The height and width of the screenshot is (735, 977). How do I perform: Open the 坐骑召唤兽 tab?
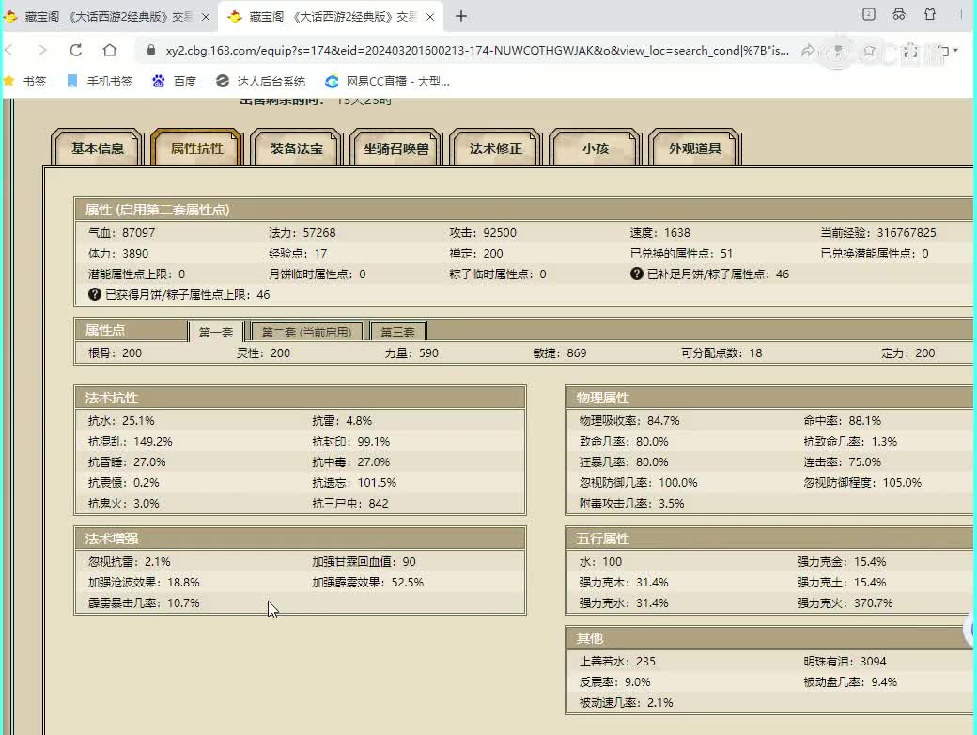396,149
